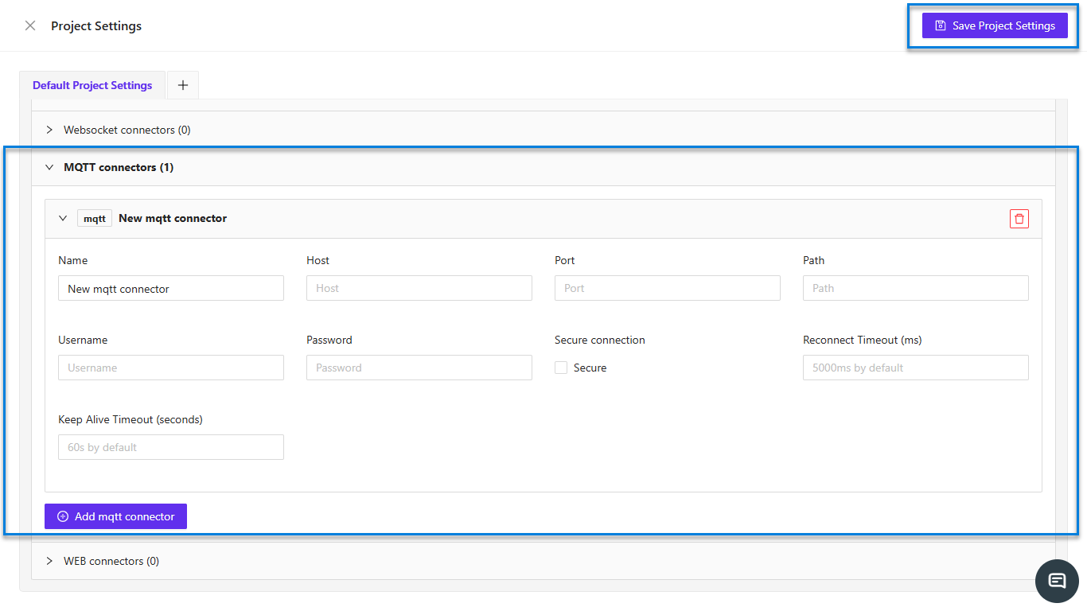Click the mqtt type label badge
Viewport: 1087px width, 611px height.
coord(94,217)
